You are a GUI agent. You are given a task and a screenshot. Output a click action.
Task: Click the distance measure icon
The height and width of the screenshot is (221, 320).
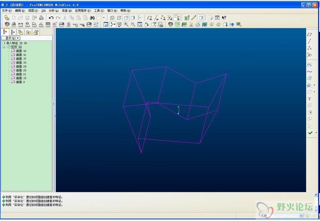tap(21, 25)
